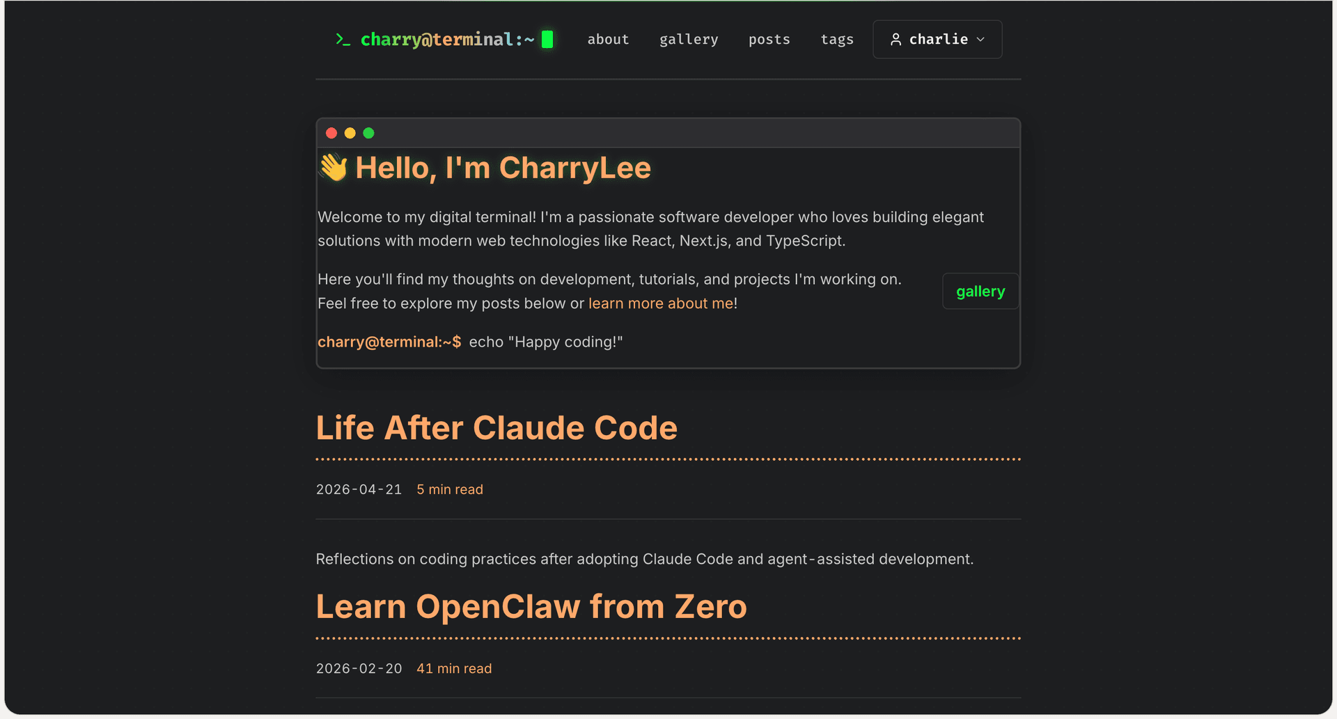Expand the charlie user dropdown
Screen dimensions: 1337x719
coord(937,40)
